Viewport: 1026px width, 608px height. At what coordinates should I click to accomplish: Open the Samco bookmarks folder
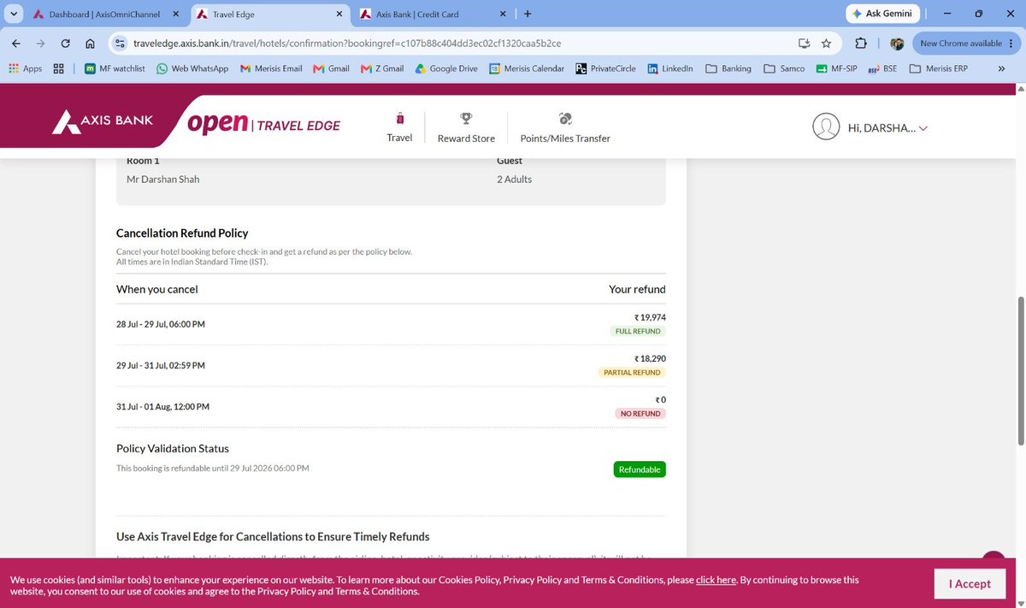point(784,68)
